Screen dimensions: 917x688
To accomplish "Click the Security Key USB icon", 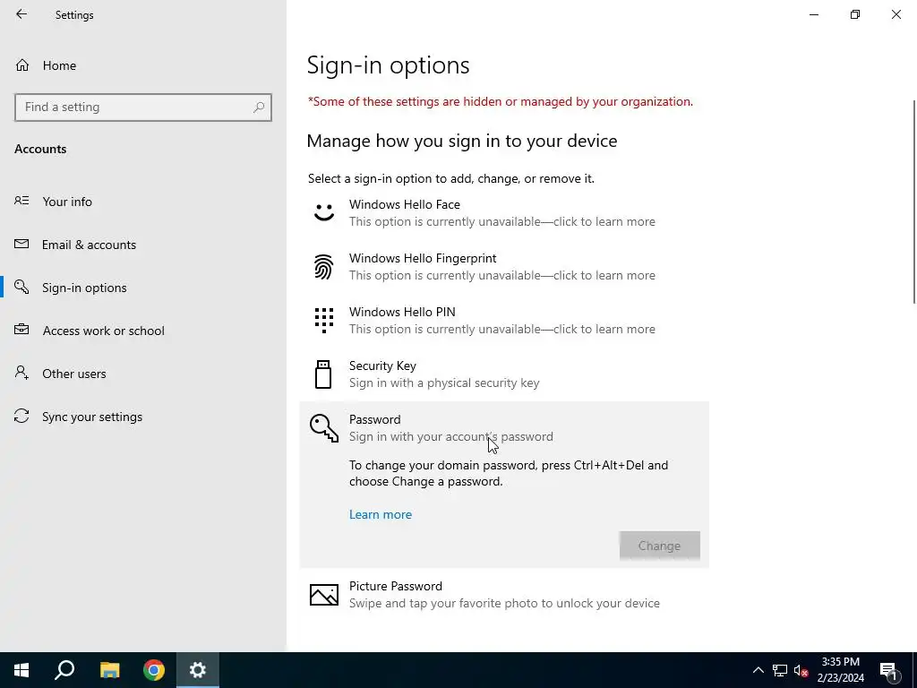I will (323, 374).
